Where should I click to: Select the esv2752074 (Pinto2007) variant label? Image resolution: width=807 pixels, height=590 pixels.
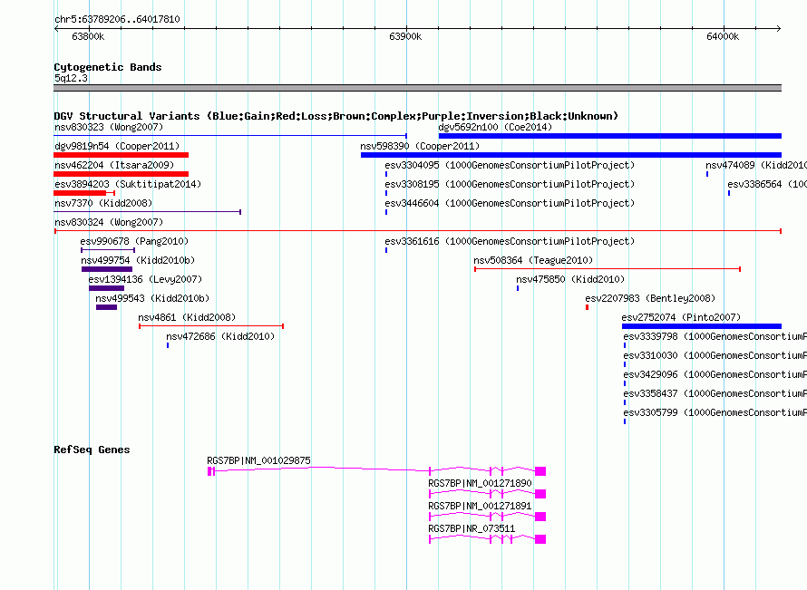pos(681,317)
